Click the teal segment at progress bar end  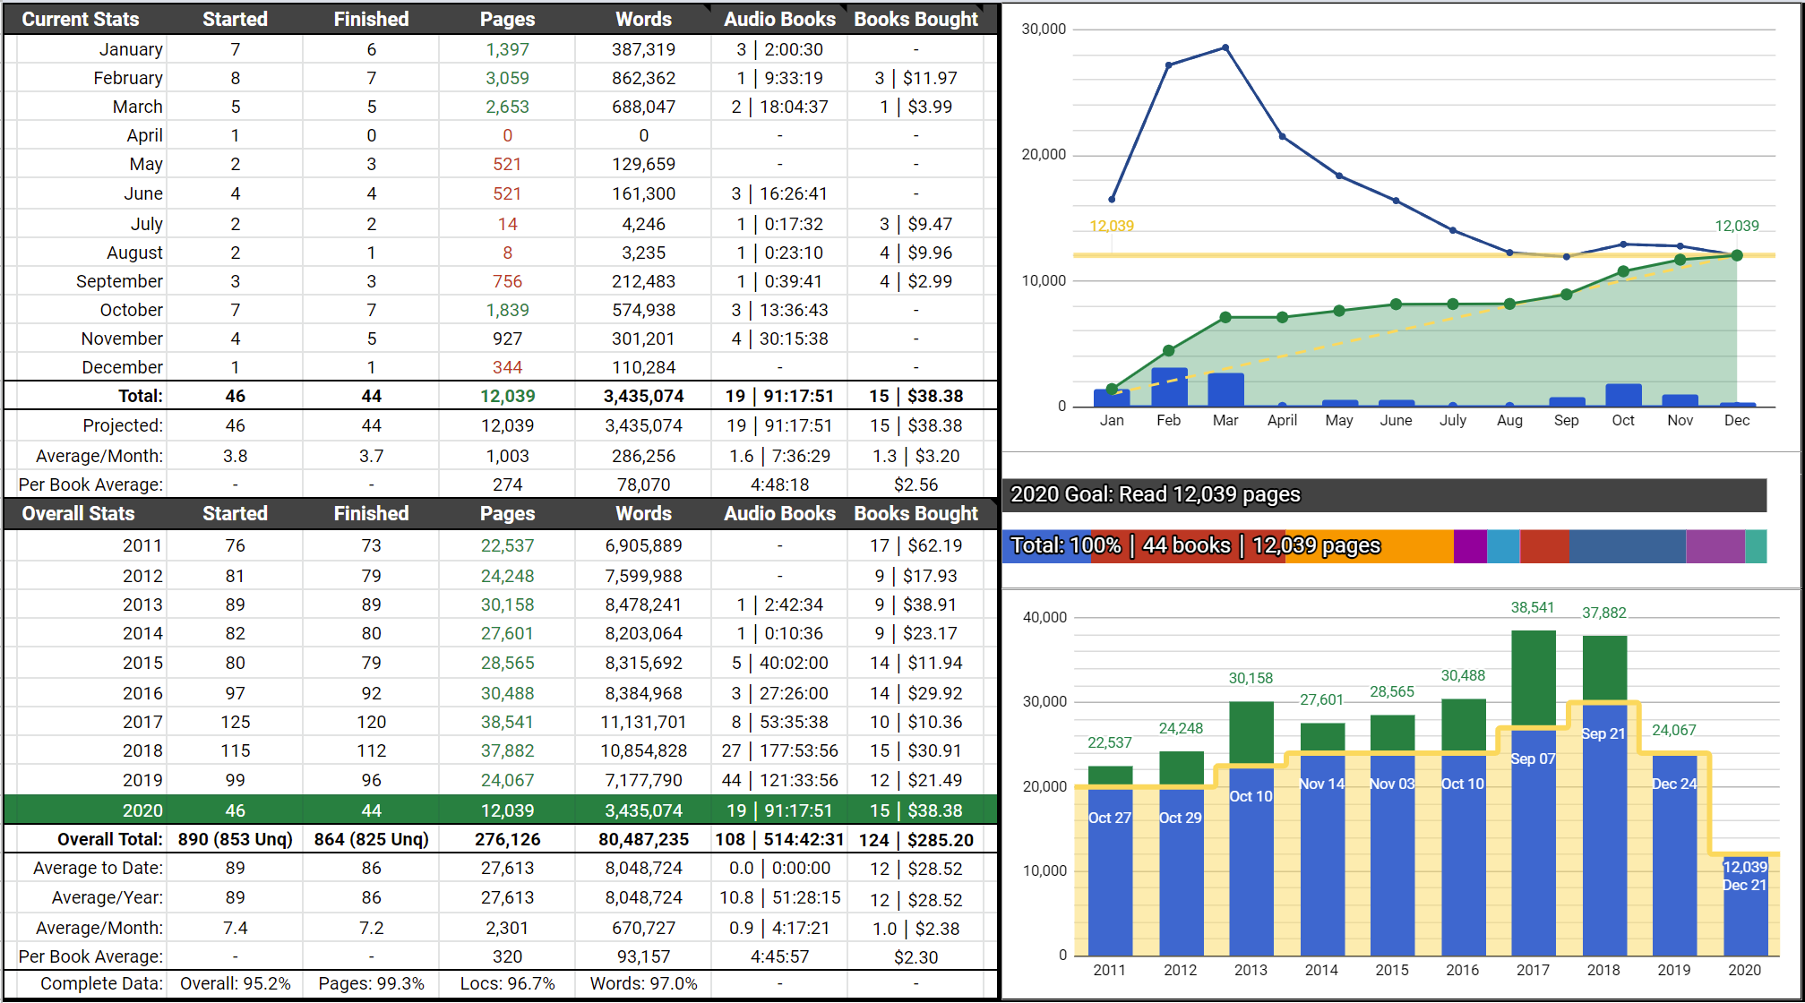1756,546
